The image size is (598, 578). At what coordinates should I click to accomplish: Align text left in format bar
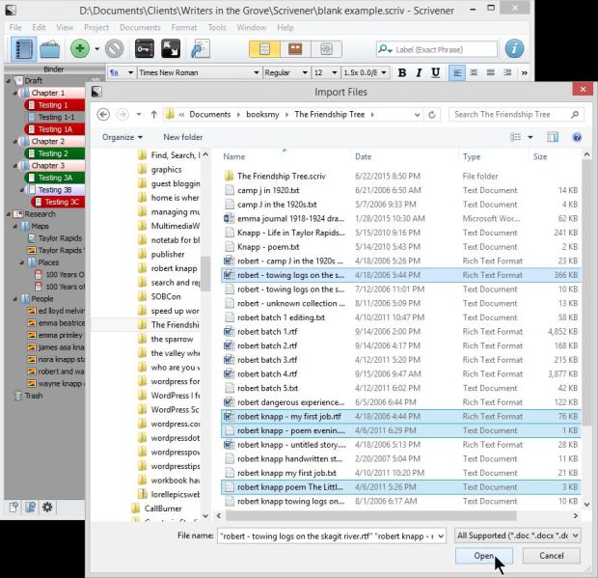[457, 72]
